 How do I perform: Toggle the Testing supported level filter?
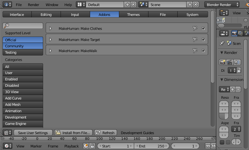[23, 52]
